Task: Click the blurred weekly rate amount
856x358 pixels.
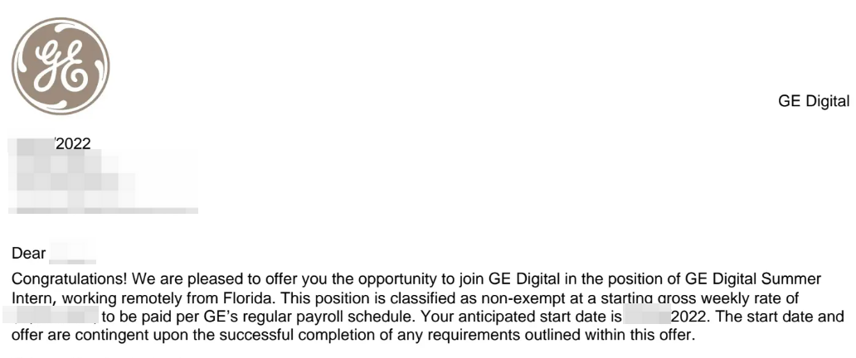Action: coord(51,316)
